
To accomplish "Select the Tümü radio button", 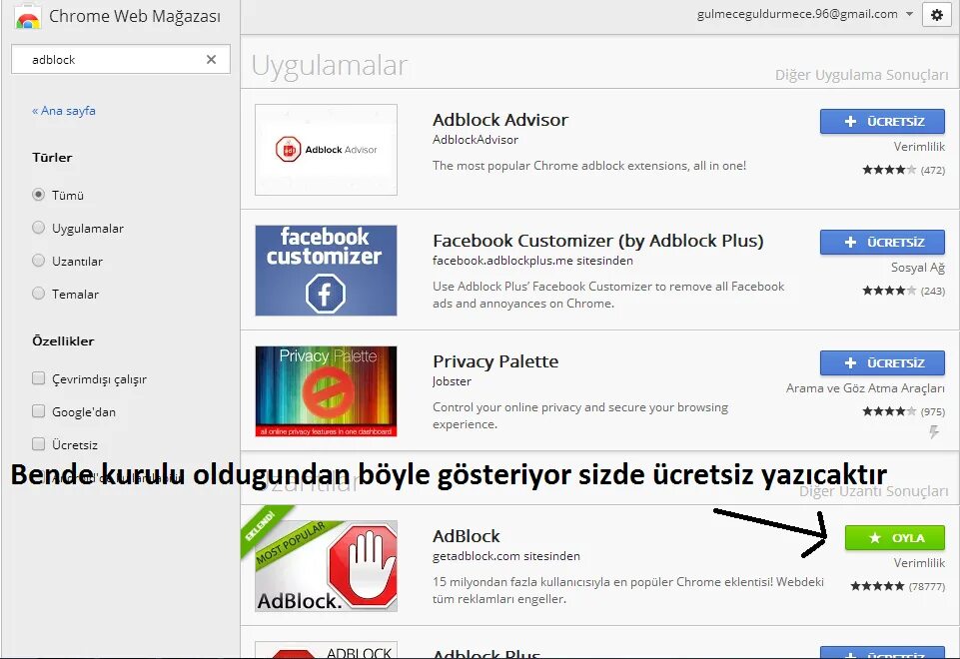I will 39,195.
